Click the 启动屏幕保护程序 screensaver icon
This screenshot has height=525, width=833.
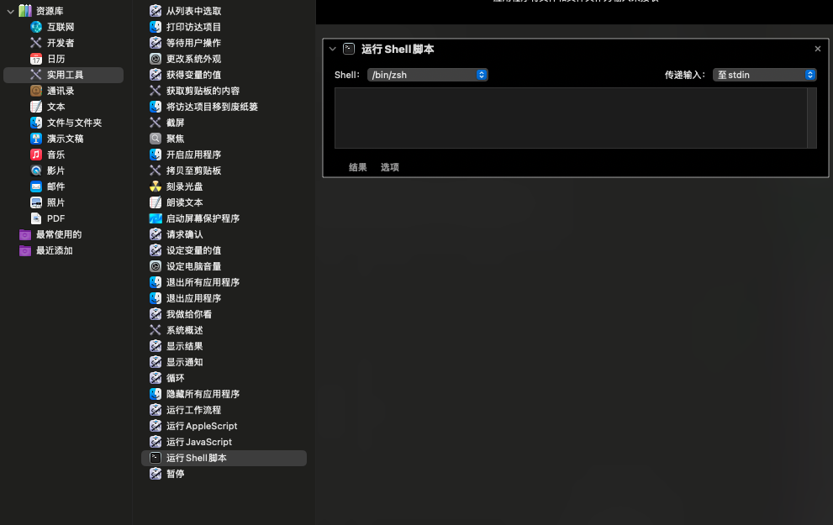[156, 218]
